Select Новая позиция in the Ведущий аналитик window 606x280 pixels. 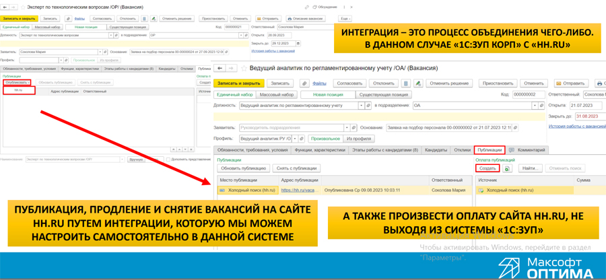coord(328,95)
